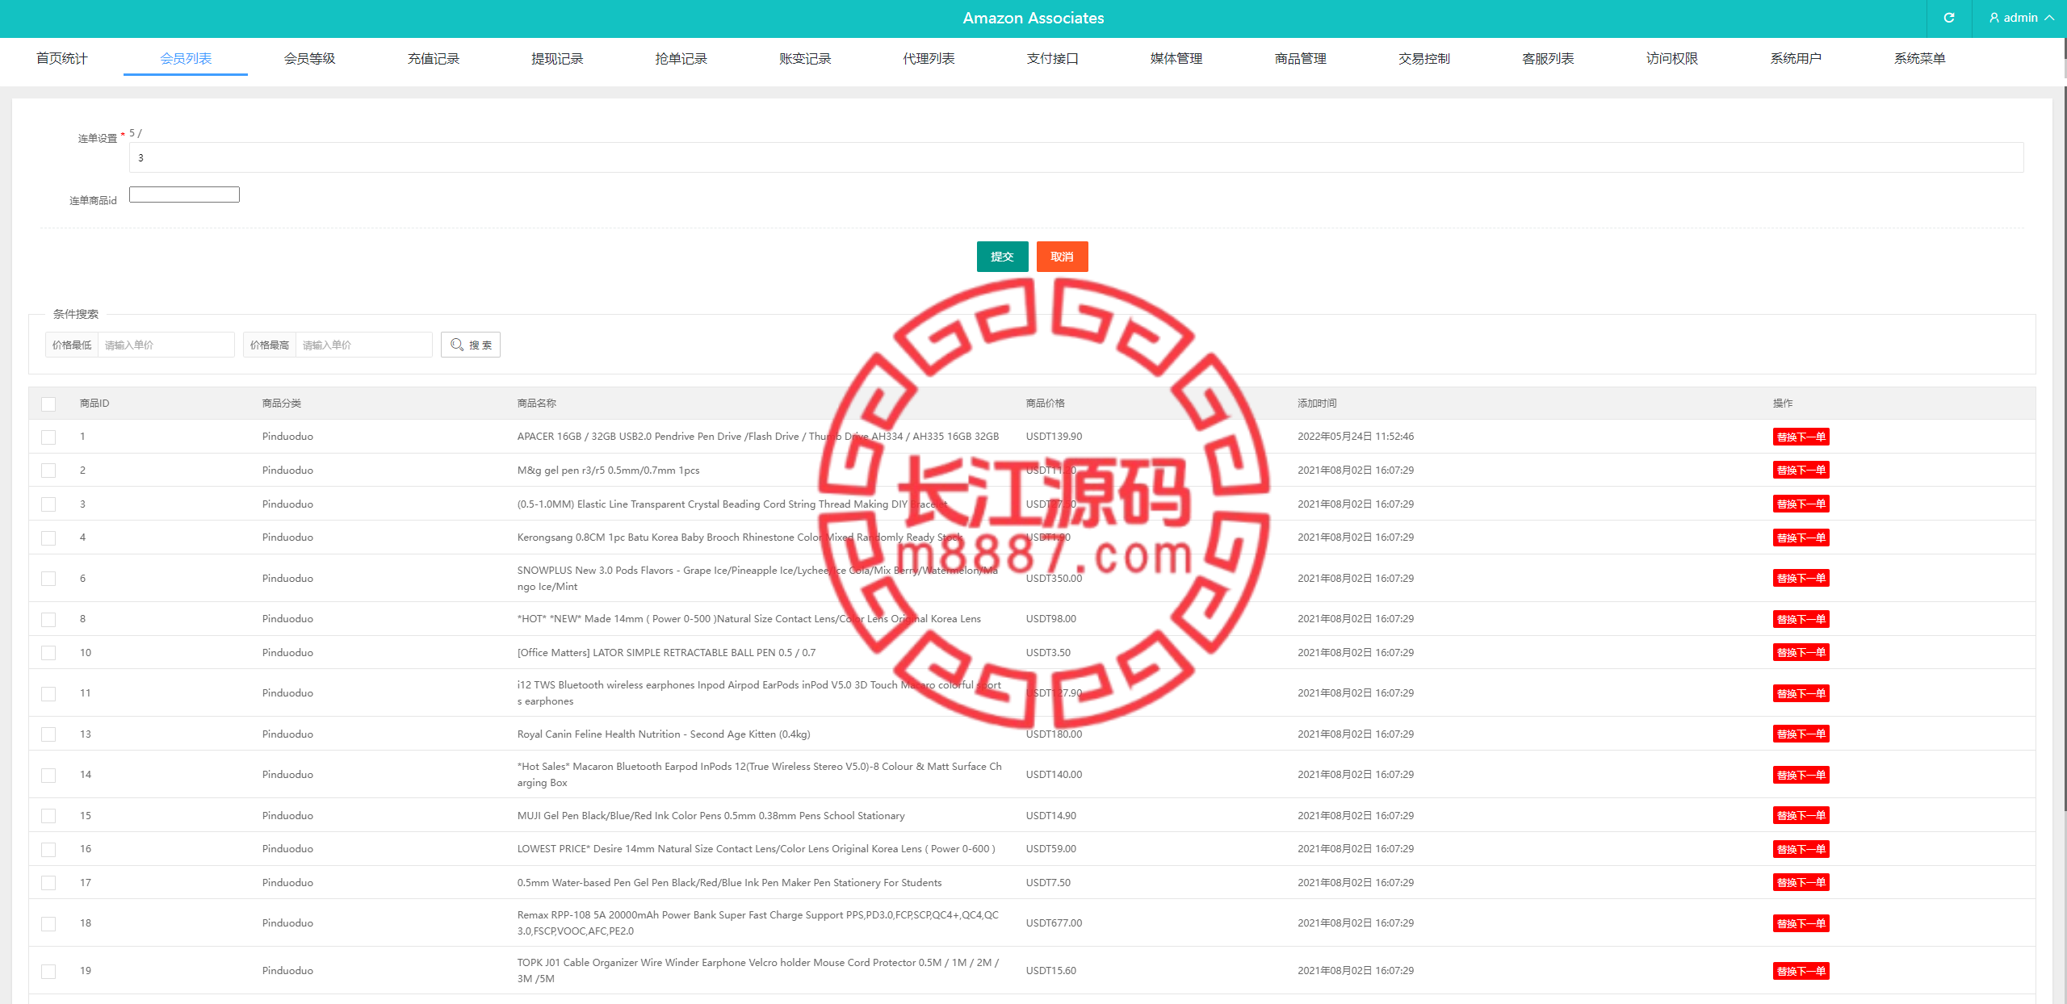Go to the 支付接口 tab
Screen dimensions: 2067x1004
[1052, 58]
